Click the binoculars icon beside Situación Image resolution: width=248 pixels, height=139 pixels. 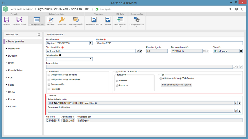(x=241, y=51)
